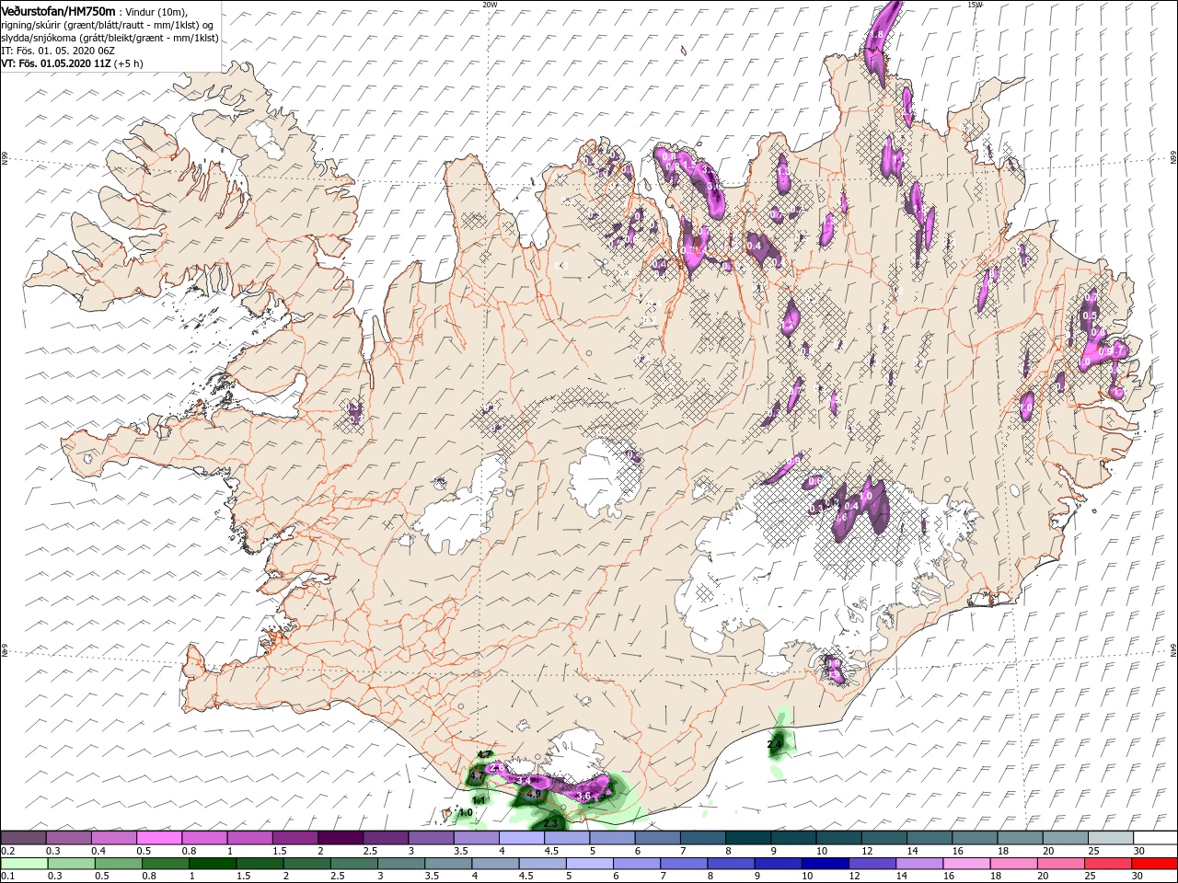This screenshot has width=1178, height=883.
Task: Pick lower scale light pink swatch between 16 and 18
Action: (966, 864)
